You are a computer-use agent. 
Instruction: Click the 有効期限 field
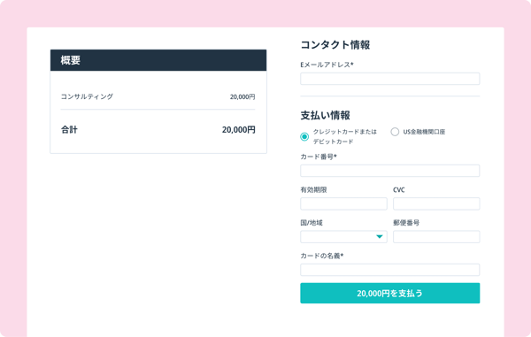pyautogui.click(x=343, y=203)
